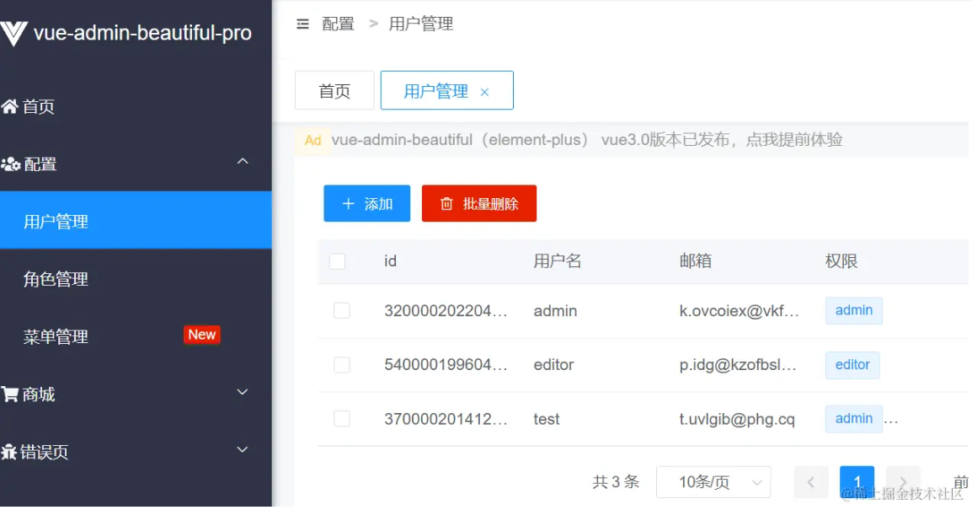Click the hamburger icon to collapse the sidebar
Viewport: 972px width, 510px height.
302,24
